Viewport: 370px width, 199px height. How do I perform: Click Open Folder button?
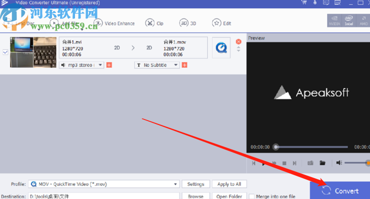pyautogui.click(x=229, y=196)
